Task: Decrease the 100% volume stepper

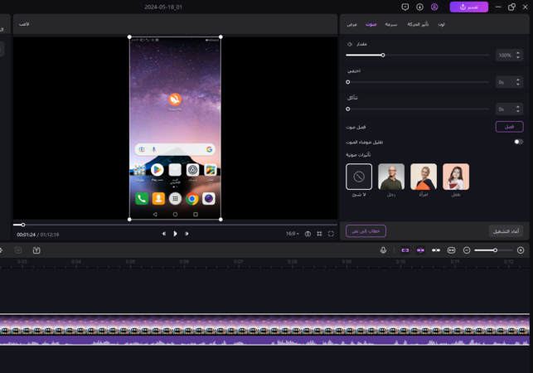Action: [518, 57]
